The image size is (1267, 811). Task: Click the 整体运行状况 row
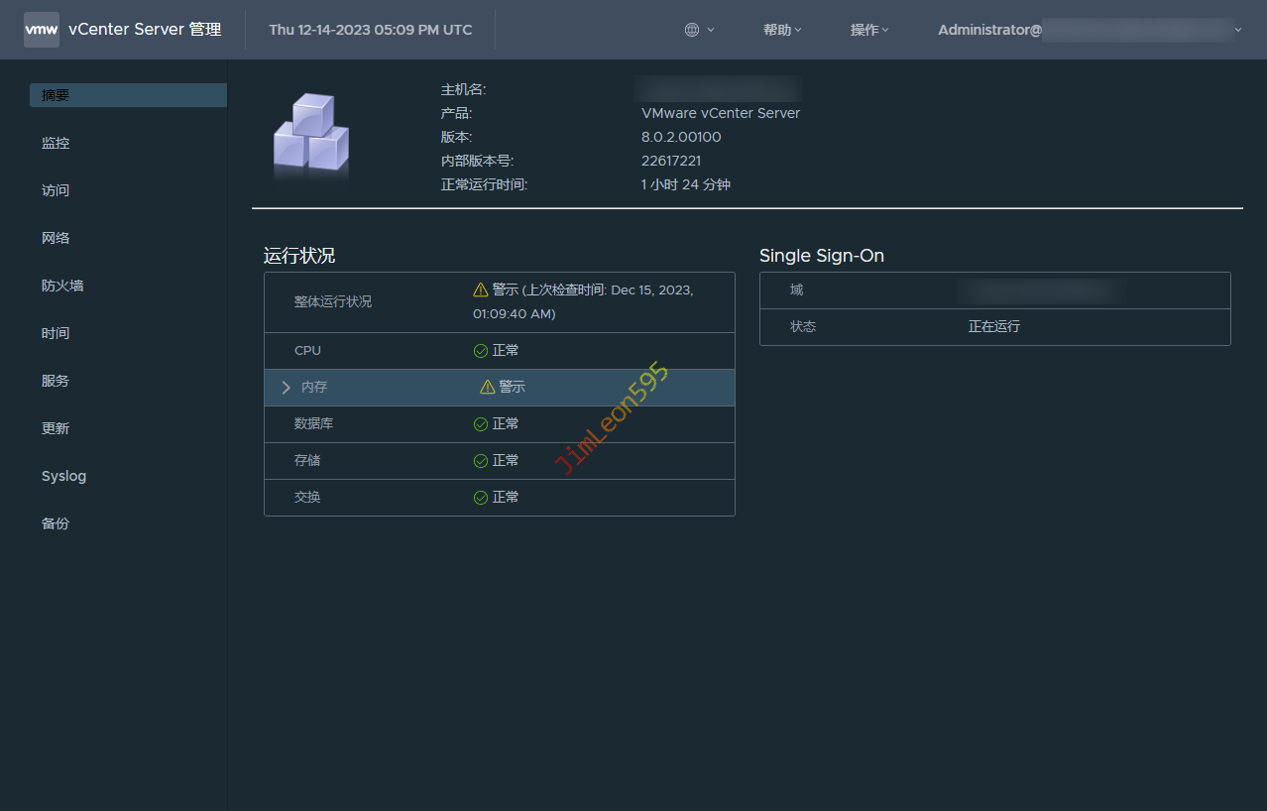pos(333,301)
